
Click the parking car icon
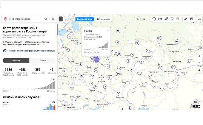click(x=166, y=19)
